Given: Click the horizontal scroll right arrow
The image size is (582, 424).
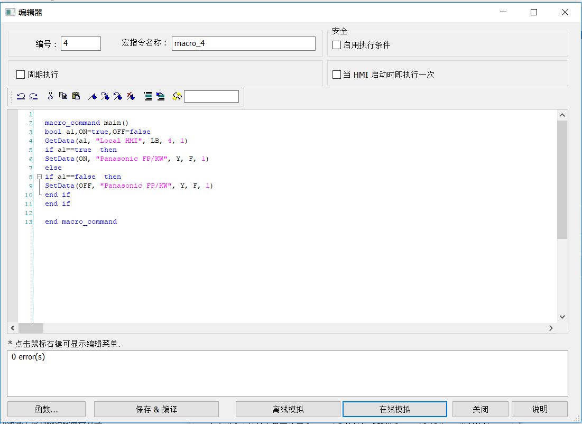Looking at the screenshot, I should [x=551, y=328].
